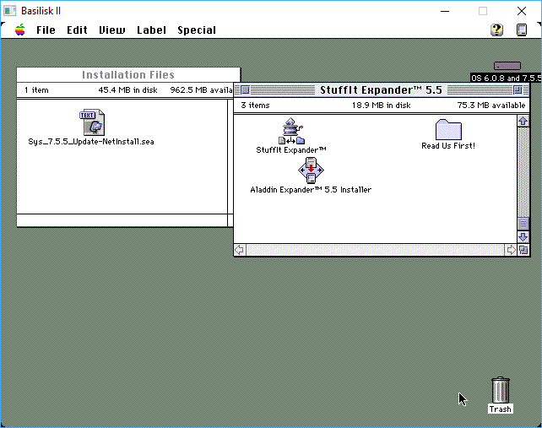Click the '45.4 MB in disk' text
Viewport: 542px width, 428px height.
click(127, 90)
